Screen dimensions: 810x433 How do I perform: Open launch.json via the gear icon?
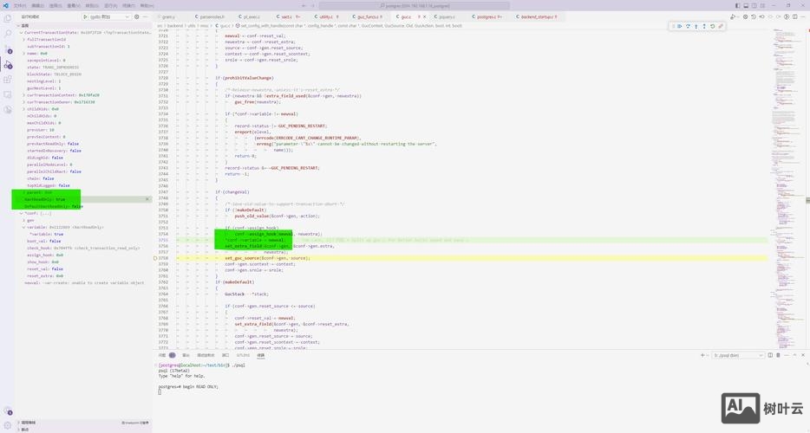[137, 16]
